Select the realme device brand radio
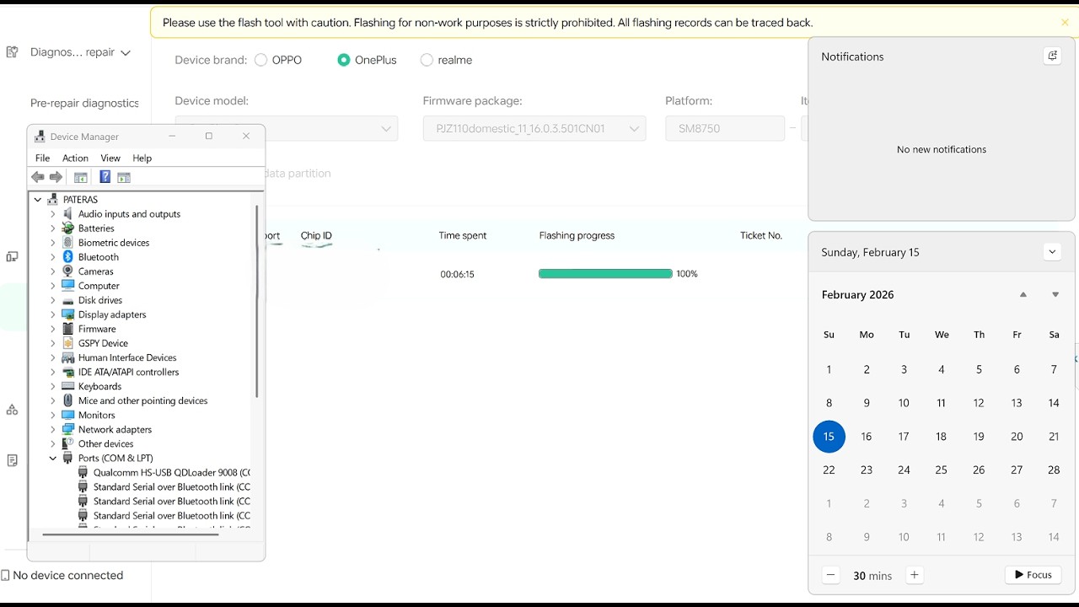 (427, 60)
